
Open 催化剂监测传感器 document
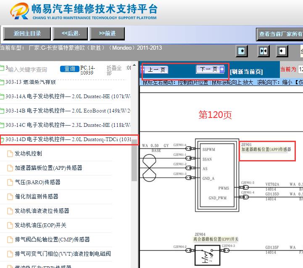37,196
